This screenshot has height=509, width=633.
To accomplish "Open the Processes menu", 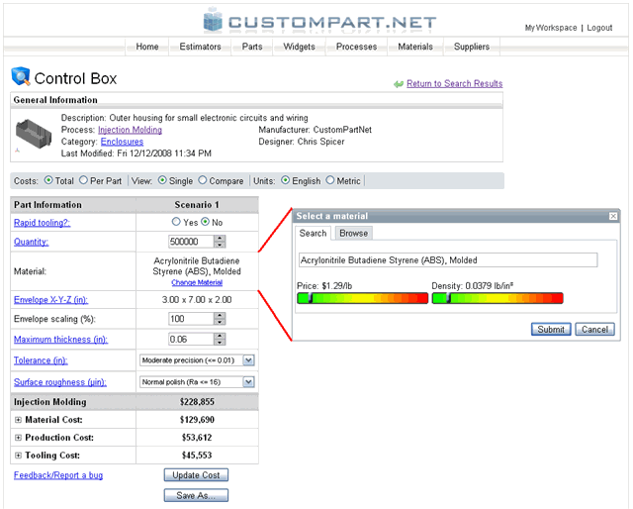I will tap(356, 47).
